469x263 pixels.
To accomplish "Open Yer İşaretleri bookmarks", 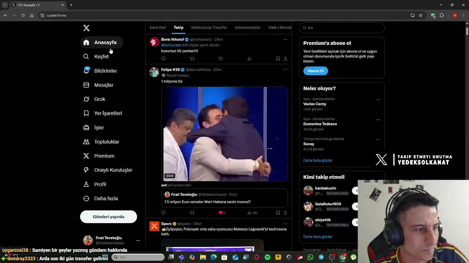I will click(x=103, y=113).
